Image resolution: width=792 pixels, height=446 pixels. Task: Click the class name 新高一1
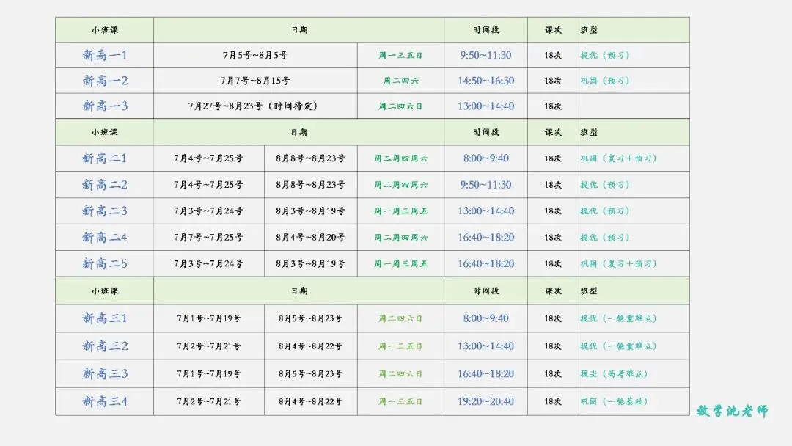tap(105, 55)
